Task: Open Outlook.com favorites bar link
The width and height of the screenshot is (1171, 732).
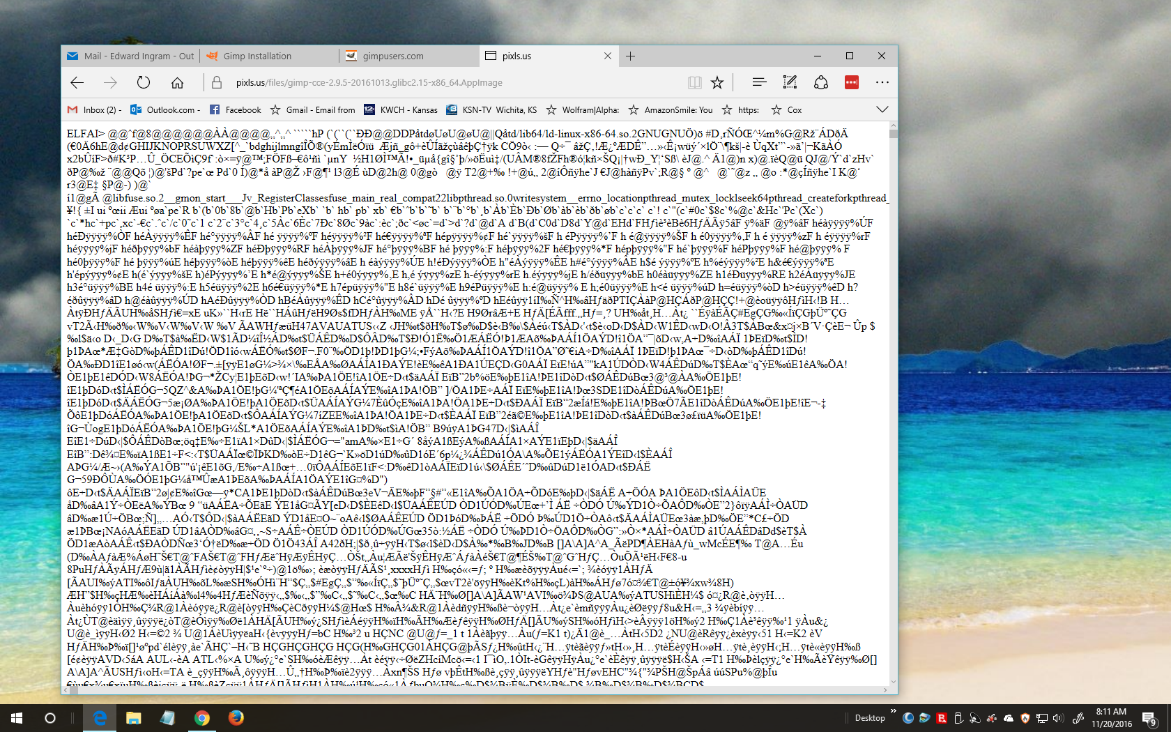Action: point(165,110)
